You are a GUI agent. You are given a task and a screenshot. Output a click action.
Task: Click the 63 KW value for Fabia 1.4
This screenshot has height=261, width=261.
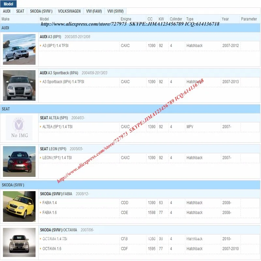tap(161, 203)
